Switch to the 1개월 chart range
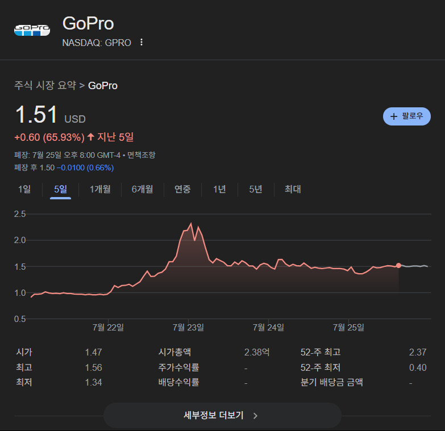445x431 pixels. point(100,189)
